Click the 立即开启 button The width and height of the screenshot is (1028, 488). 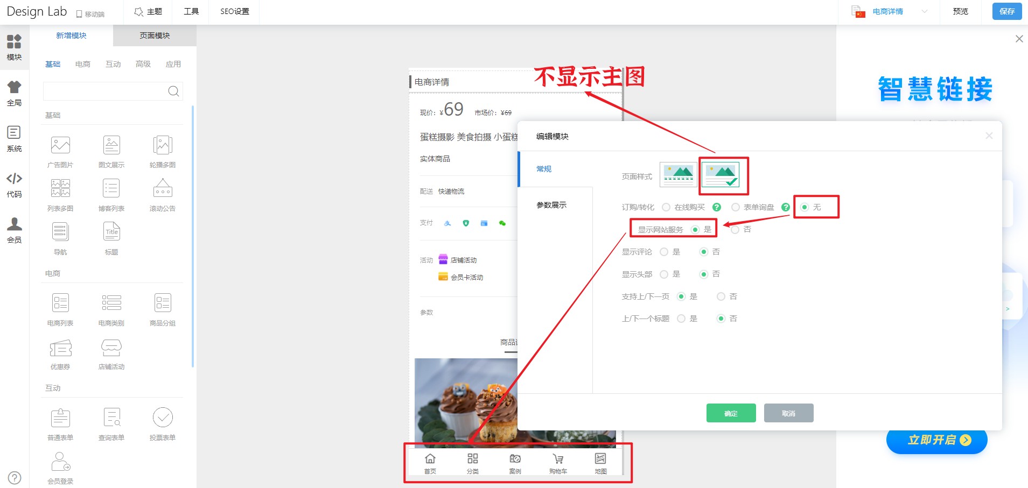[937, 440]
